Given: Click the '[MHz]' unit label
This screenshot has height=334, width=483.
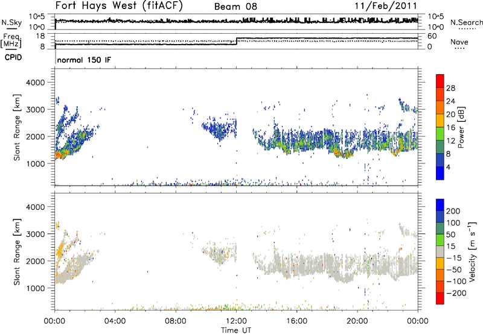Looking at the screenshot, I should 11,43.
